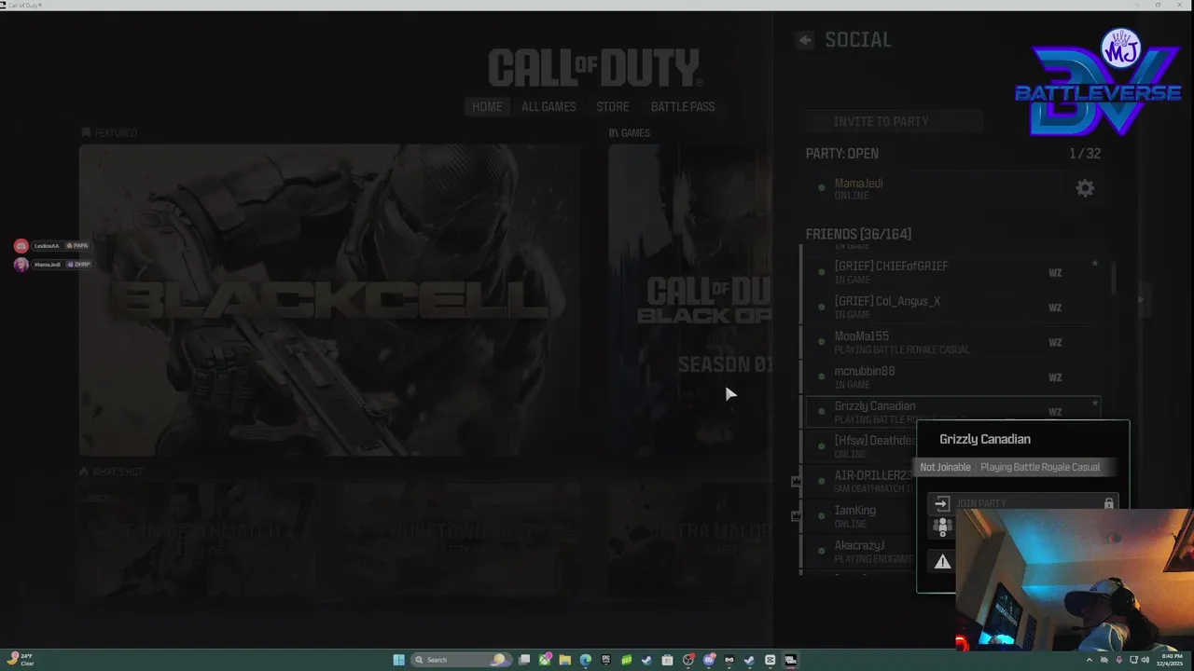Toggle favorite star on CHIEFofGRIEF row

pyautogui.click(x=1095, y=264)
